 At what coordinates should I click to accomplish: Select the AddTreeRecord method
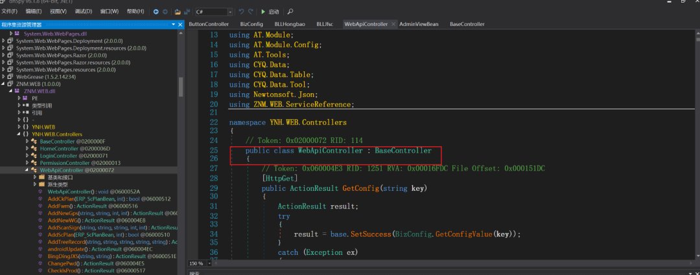click(113, 242)
